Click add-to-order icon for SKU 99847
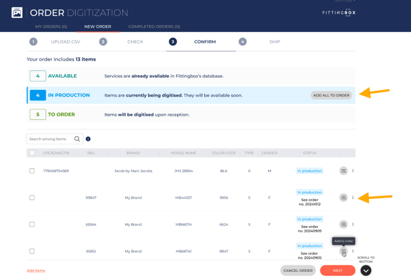The width and height of the screenshot is (411, 280). 344,198
